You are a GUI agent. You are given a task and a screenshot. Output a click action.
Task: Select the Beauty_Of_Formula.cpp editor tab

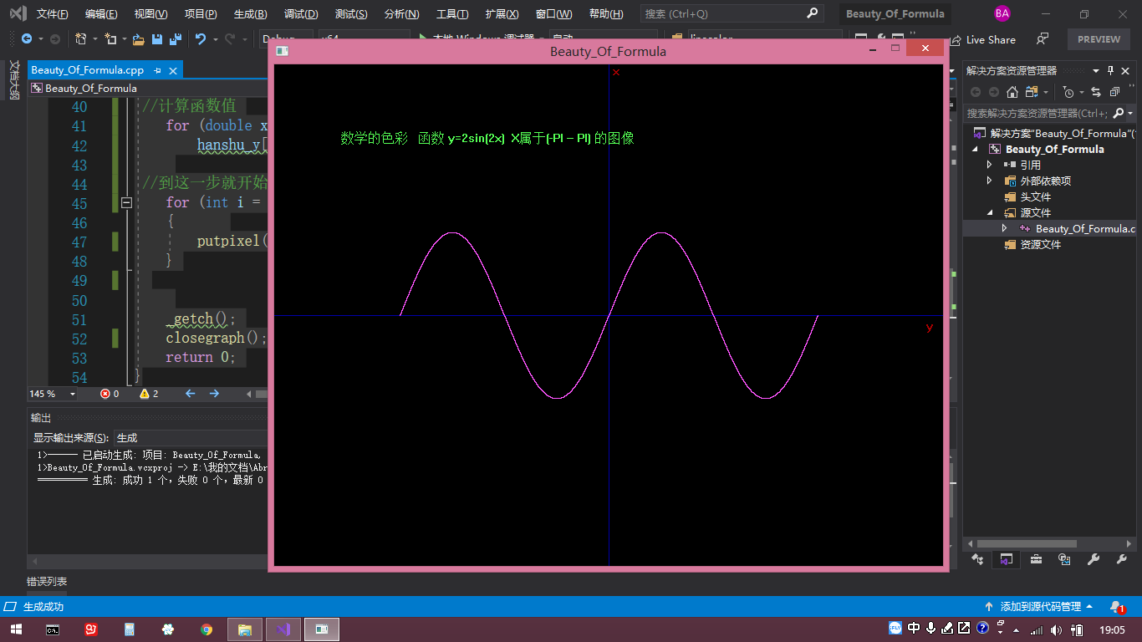point(87,70)
